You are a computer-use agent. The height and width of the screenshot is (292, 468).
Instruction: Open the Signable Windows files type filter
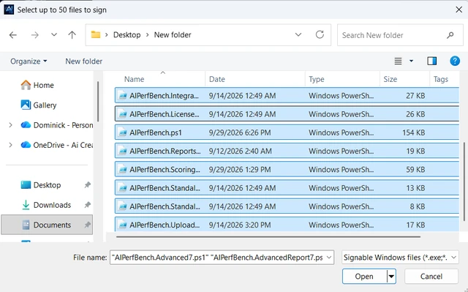click(400, 258)
